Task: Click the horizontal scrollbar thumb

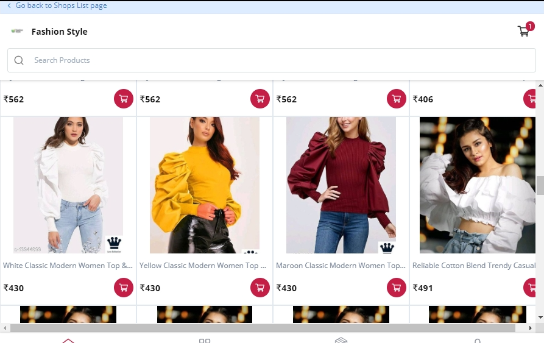Action: coord(263,328)
